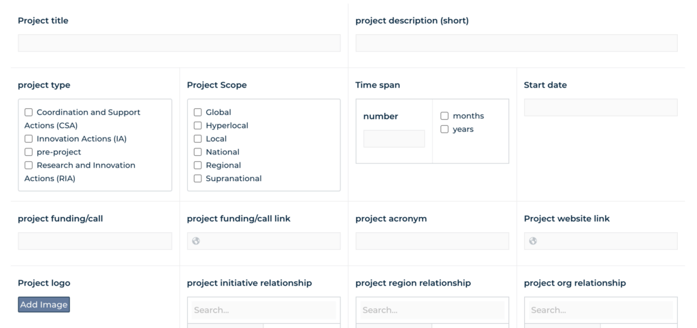
Task: Choose months for time span
Action: click(444, 116)
